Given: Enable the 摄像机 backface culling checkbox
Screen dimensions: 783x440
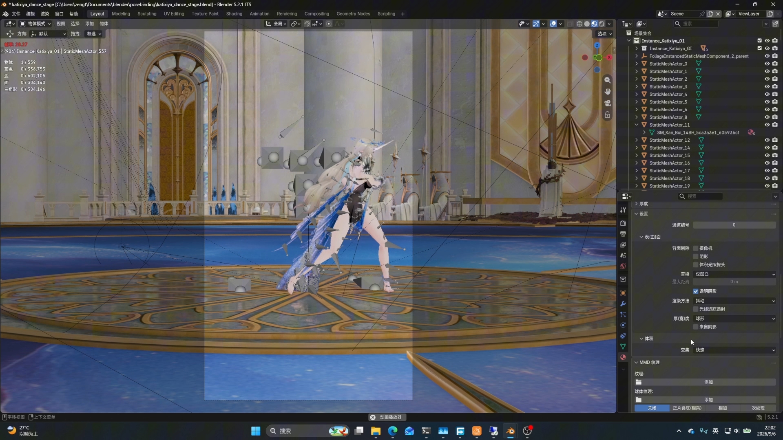Looking at the screenshot, I should [x=696, y=248].
